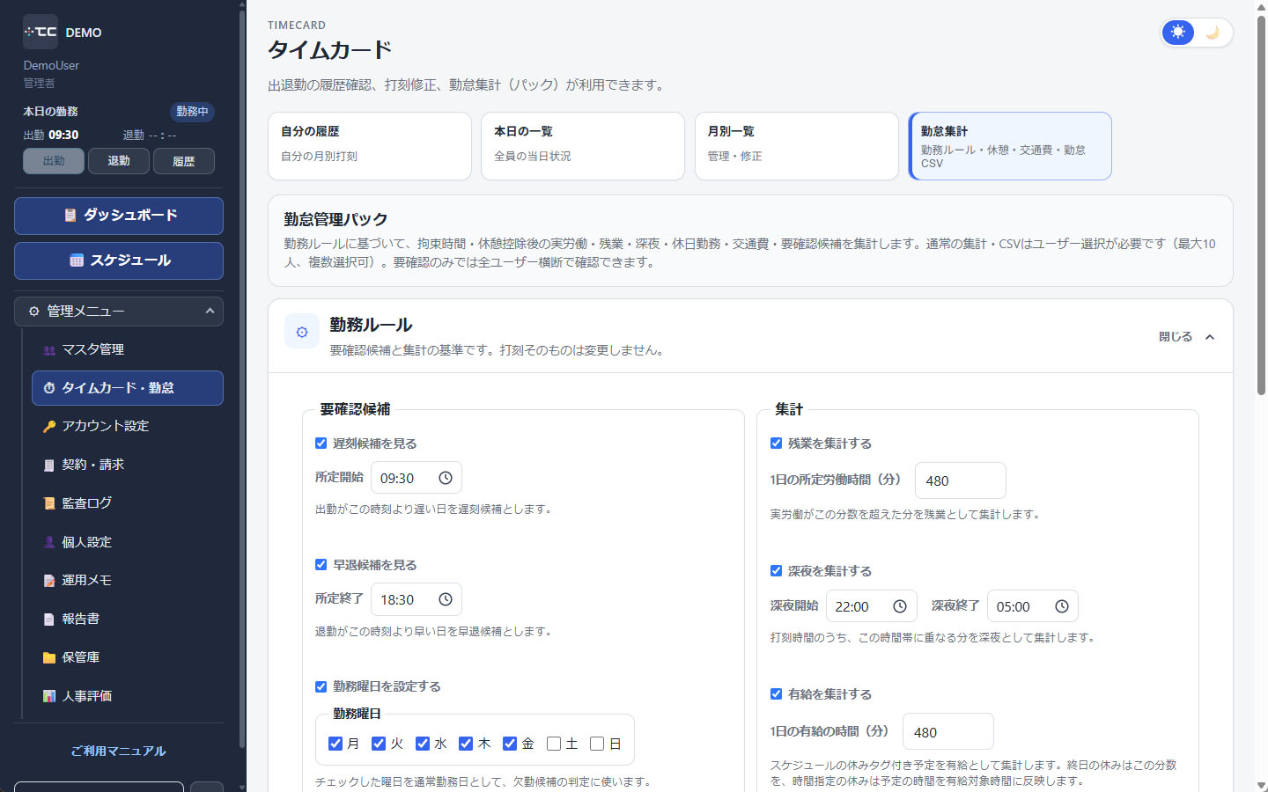
Task: Toggle 早退候補を見る checkbox
Action: pos(321,565)
